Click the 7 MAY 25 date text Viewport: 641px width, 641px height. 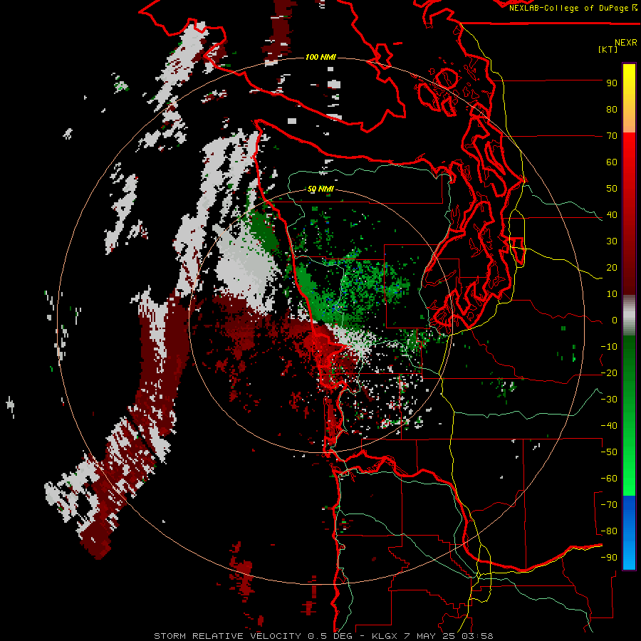click(x=430, y=636)
